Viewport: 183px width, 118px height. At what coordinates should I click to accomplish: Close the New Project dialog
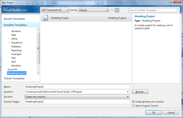pyautogui.click(x=177, y=2)
